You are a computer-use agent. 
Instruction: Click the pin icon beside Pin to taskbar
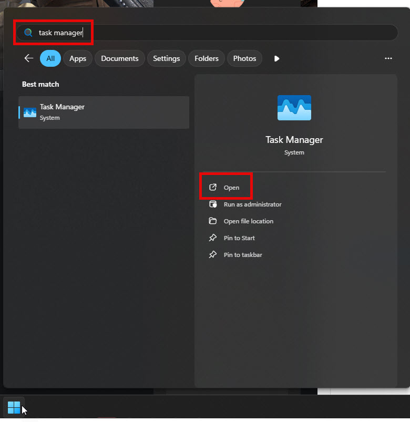click(x=213, y=254)
